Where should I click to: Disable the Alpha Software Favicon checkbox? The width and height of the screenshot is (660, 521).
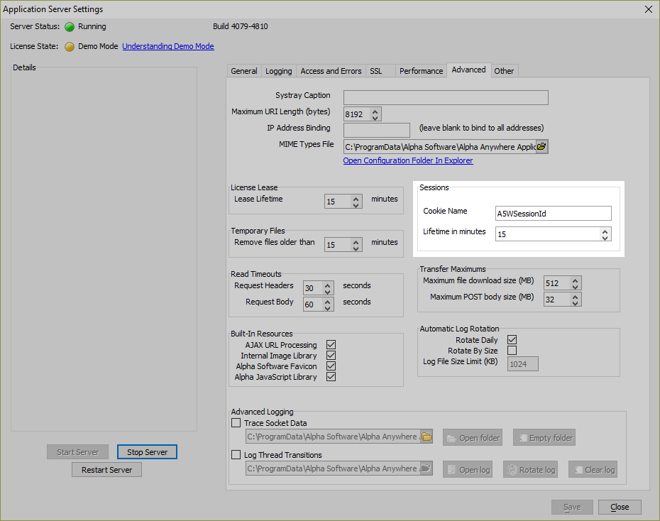point(331,366)
